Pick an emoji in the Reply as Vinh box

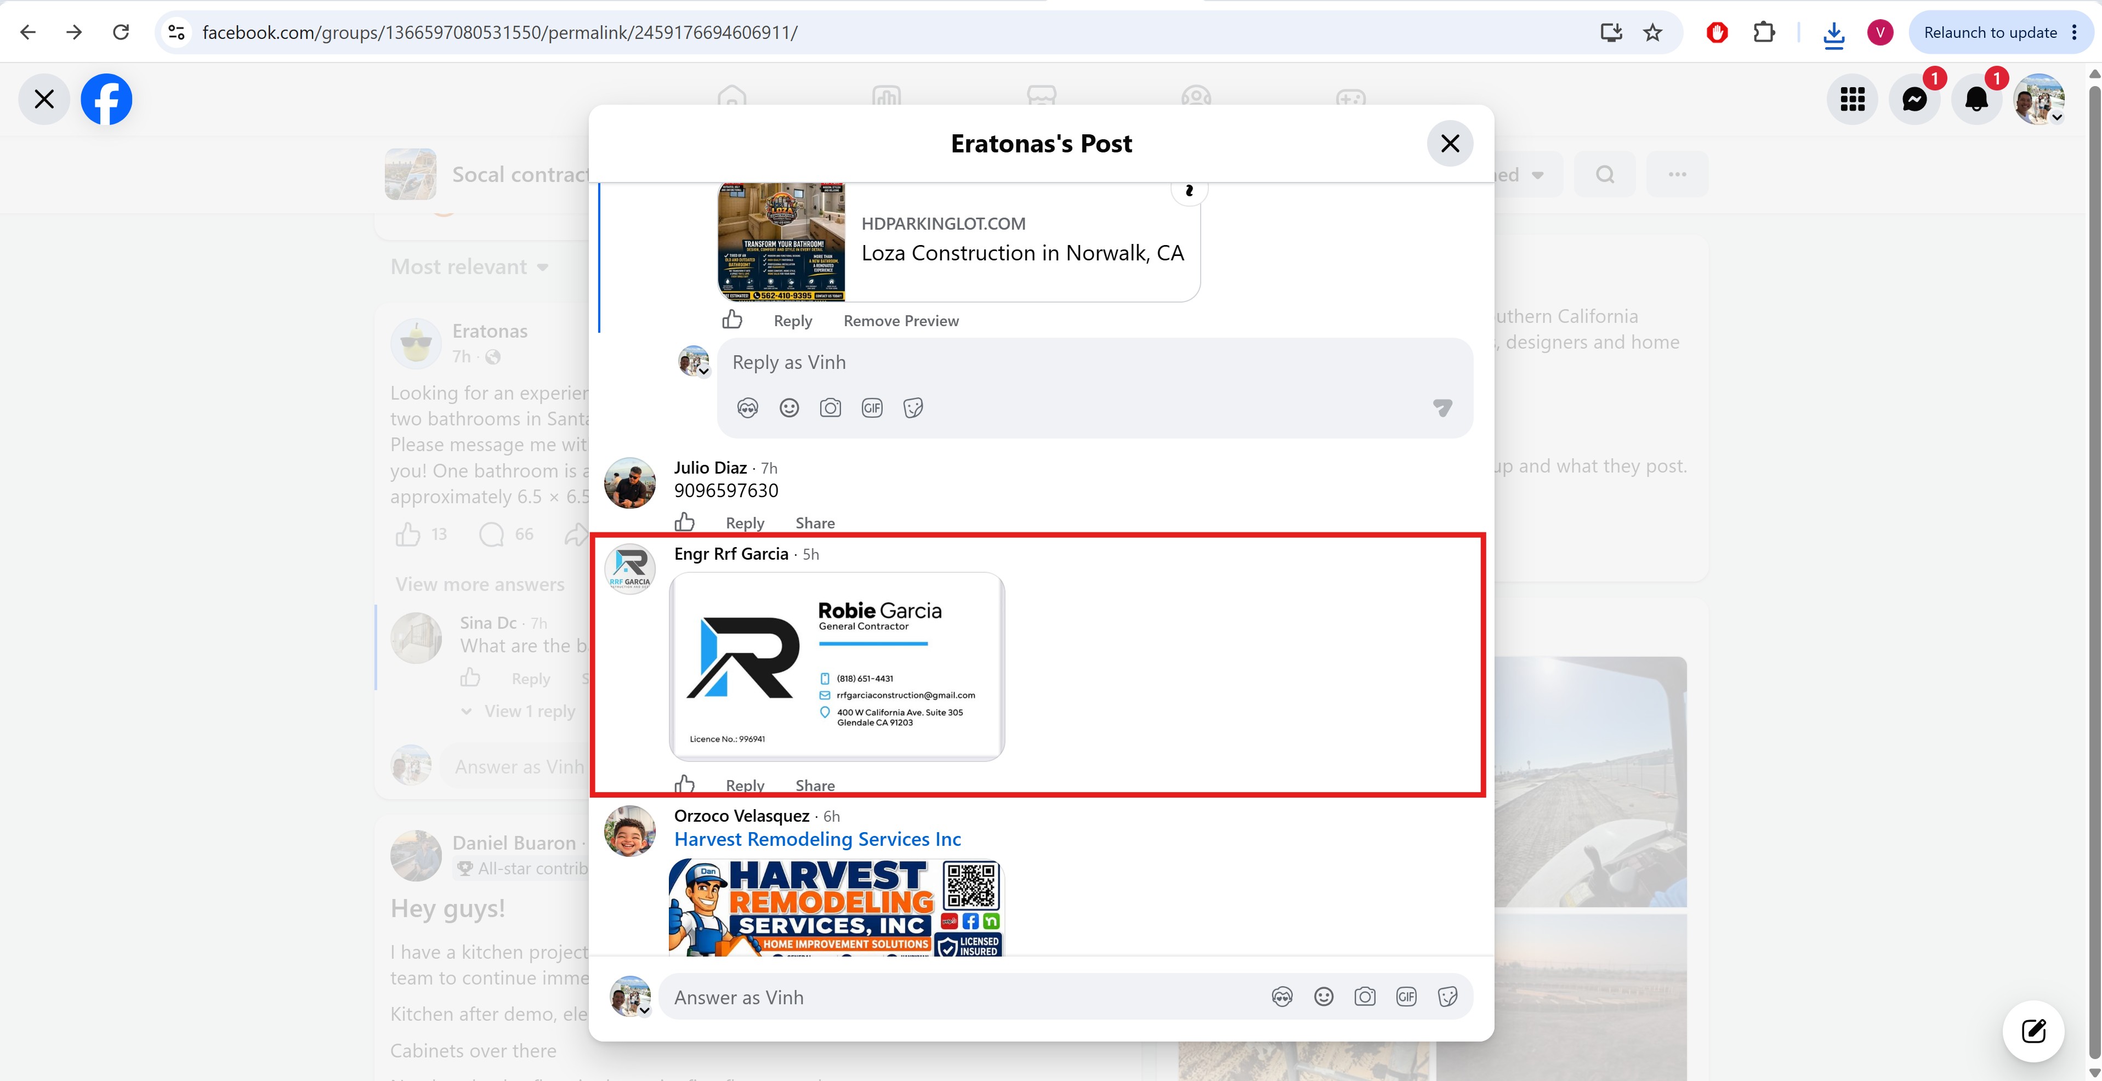[x=789, y=408]
